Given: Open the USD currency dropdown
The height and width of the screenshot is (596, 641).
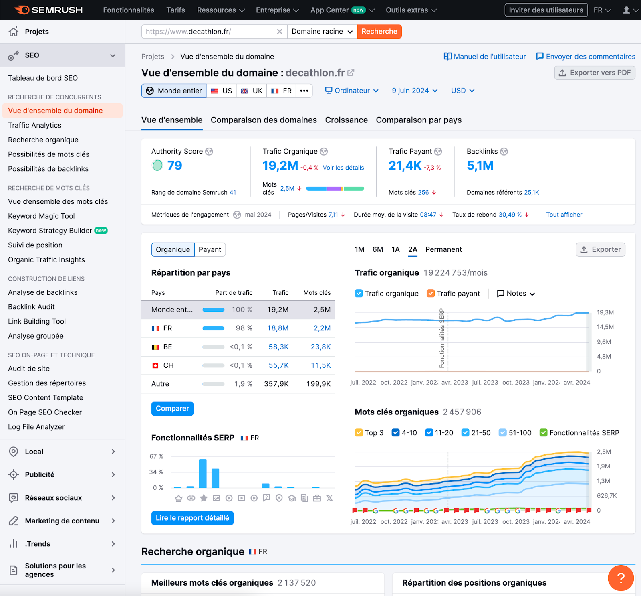Looking at the screenshot, I should pyautogui.click(x=463, y=91).
